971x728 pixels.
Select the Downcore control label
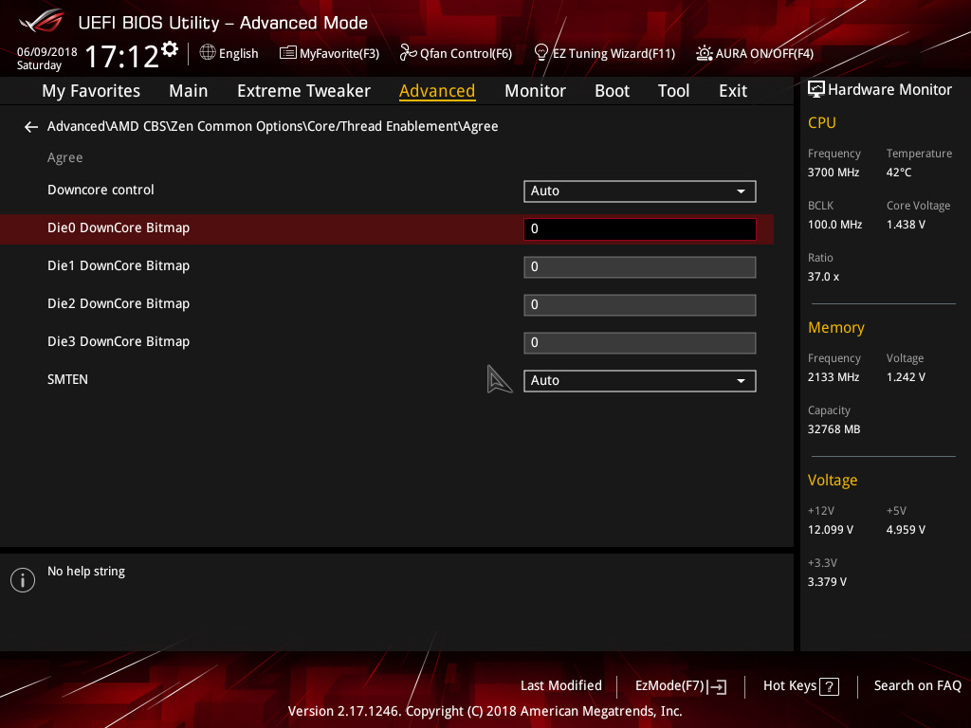point(101,190)
